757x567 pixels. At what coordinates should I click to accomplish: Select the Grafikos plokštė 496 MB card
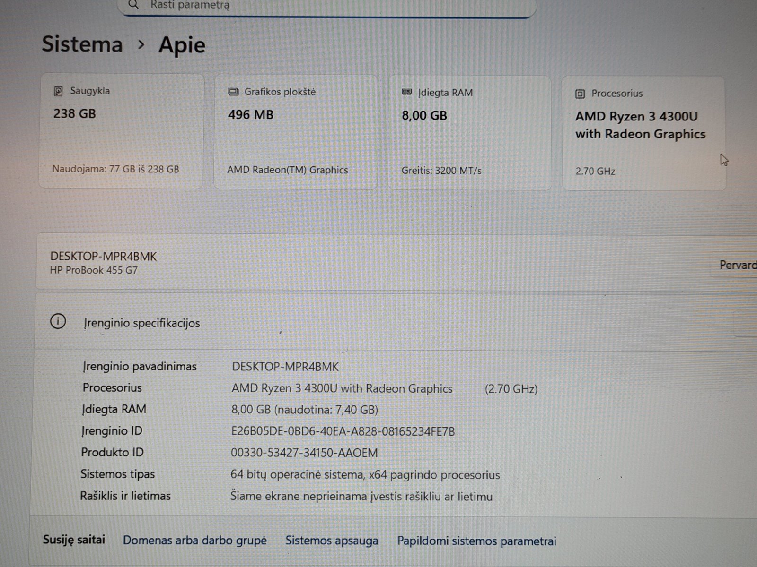point(295,132)
